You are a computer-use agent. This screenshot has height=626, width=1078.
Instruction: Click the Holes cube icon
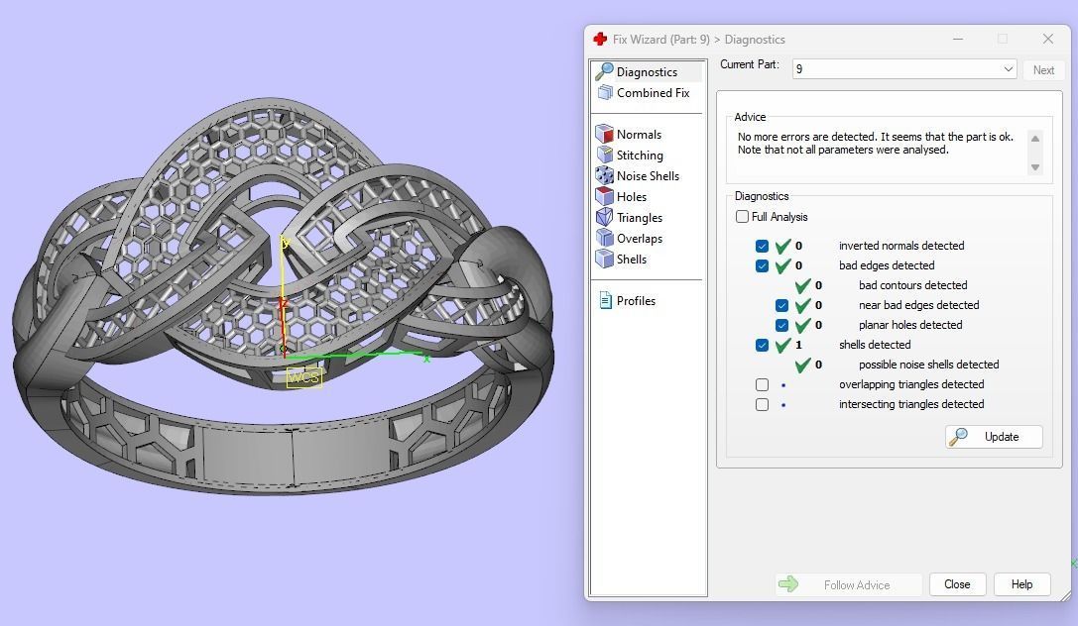click(604, 196)
